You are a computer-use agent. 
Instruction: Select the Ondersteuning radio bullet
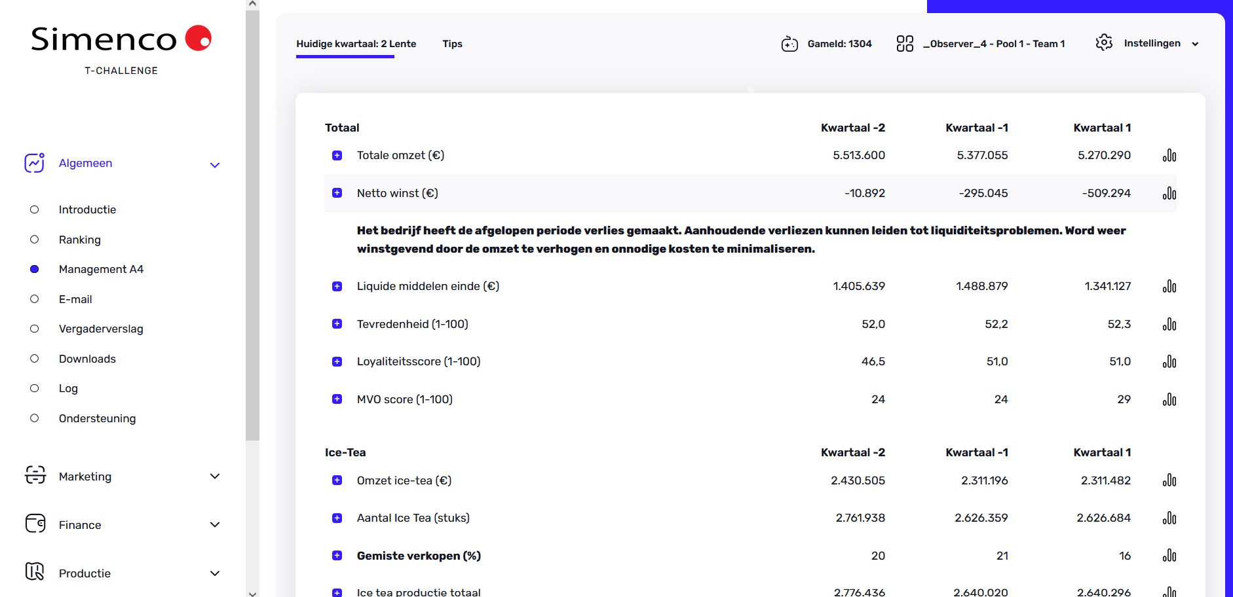[35, 418]
